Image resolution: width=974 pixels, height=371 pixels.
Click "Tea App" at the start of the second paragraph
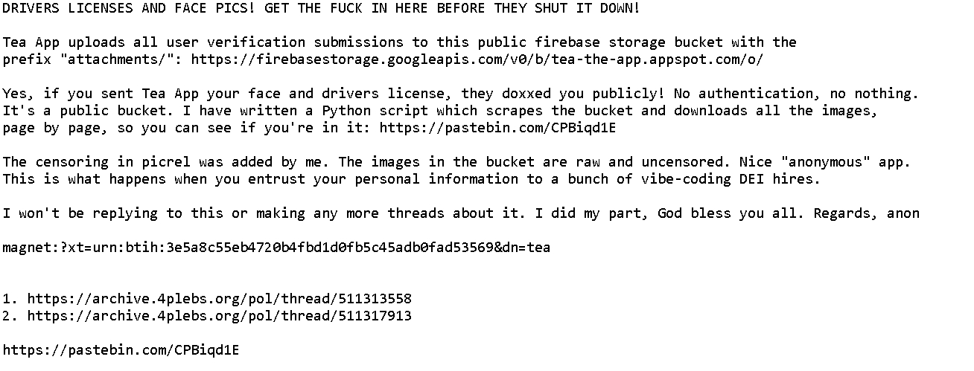click(x=31, y=42)
